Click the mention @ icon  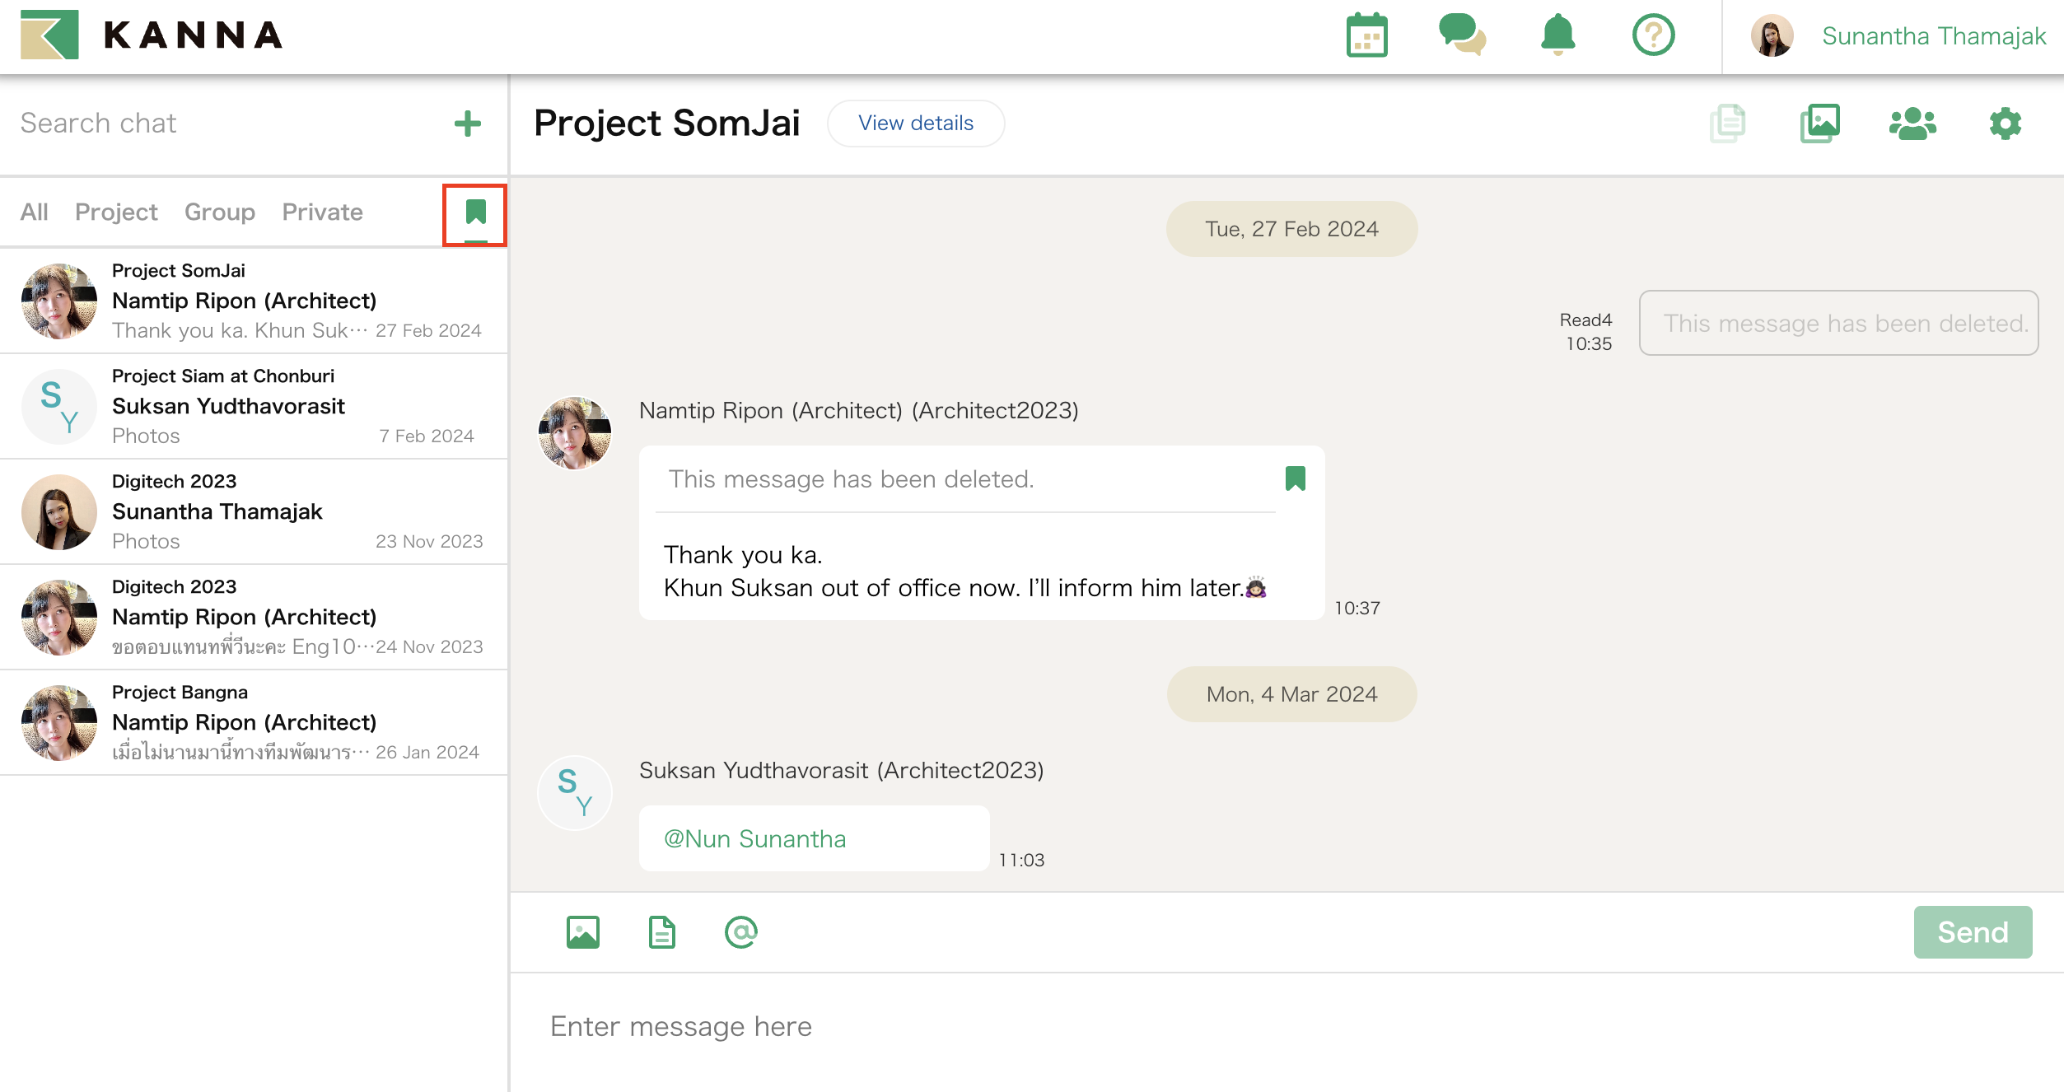[740, 932]
